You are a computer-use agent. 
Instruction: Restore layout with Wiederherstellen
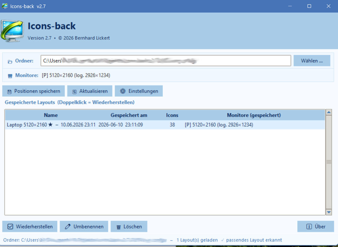click(x=30, y=226)
